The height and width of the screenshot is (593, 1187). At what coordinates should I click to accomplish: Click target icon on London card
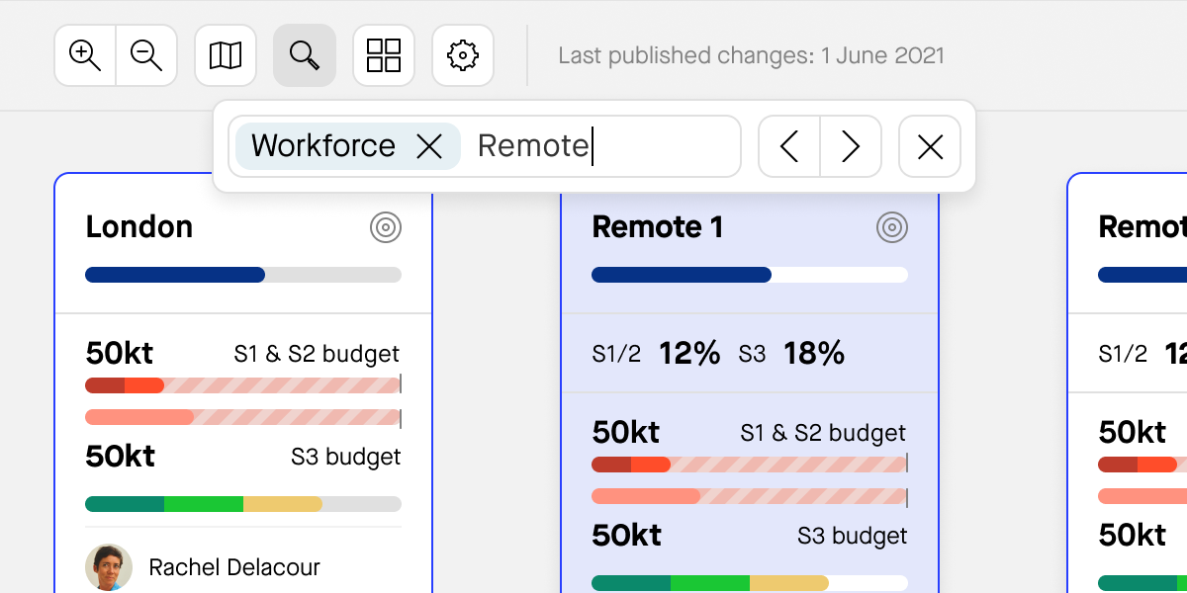click(x=386, y=228)
